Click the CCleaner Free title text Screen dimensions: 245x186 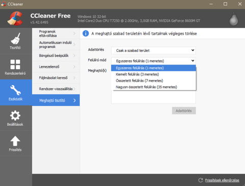51,16
